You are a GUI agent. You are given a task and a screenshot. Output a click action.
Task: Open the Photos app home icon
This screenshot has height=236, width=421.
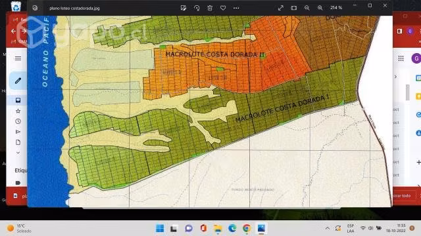[35, 8]
